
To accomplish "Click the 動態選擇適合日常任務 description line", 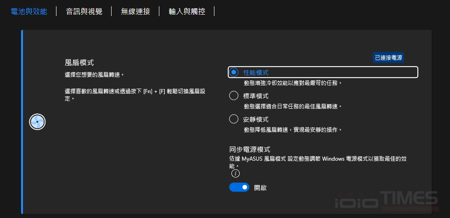I will [292, 106].
